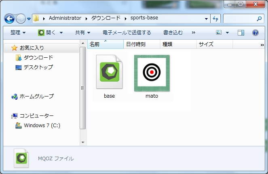
Task: Click 書き込む burn button
Action: (x=173, y=33)
